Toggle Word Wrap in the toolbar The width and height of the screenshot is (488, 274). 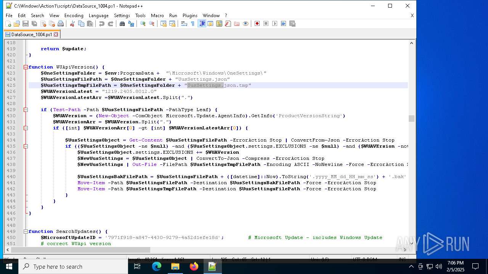click(x=184, y=24)
